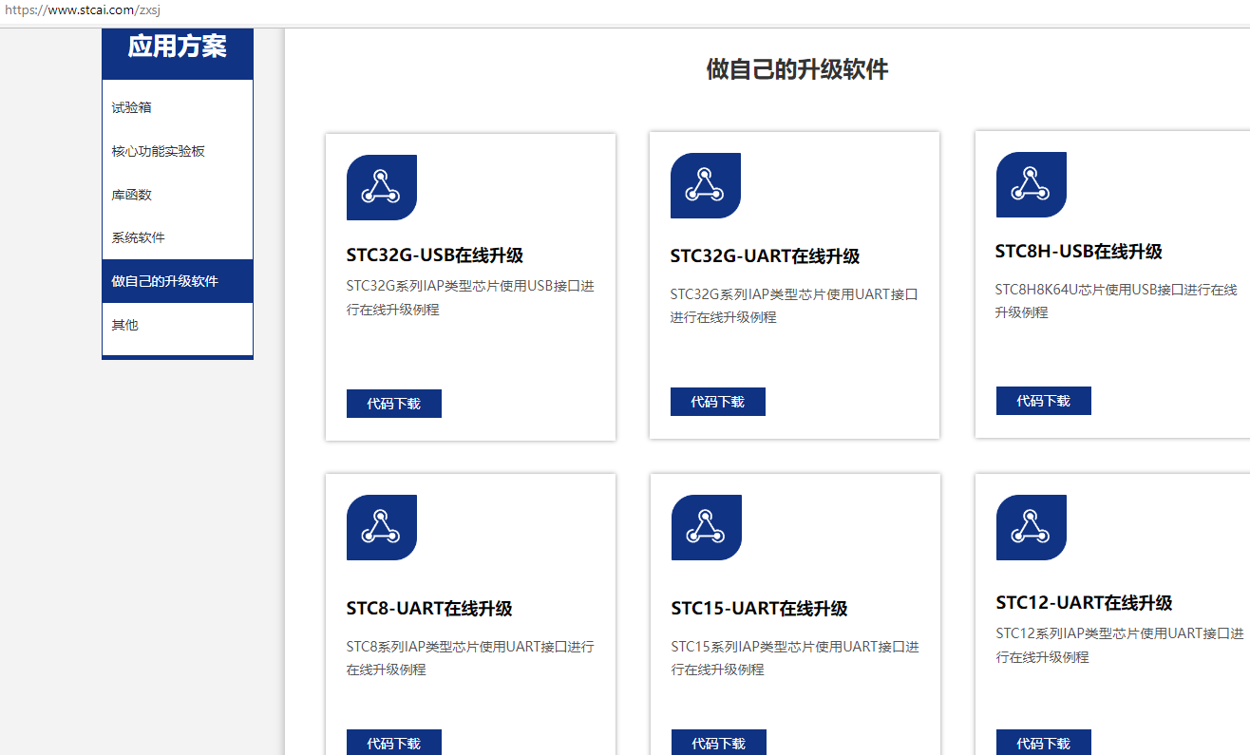Download code for STC12-UART在线升级

pyautogui.click(x=1044, y=743)
